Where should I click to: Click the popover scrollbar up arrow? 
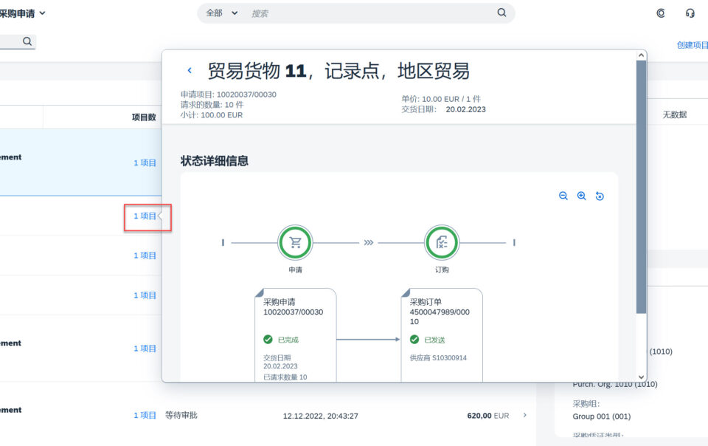click(x=641, y=55)
